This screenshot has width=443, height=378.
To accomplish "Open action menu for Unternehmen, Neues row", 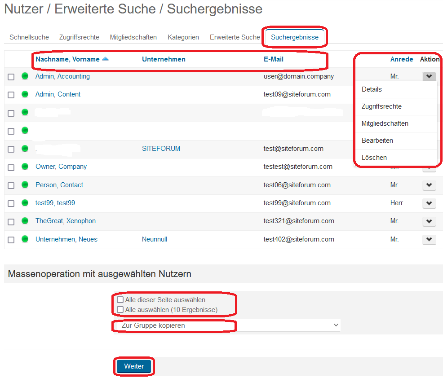I will (x=429, y=239).
